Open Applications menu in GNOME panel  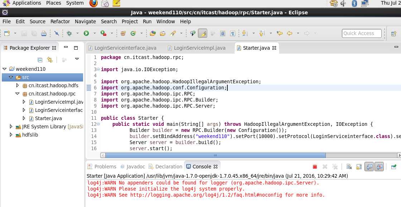(26, 3)
